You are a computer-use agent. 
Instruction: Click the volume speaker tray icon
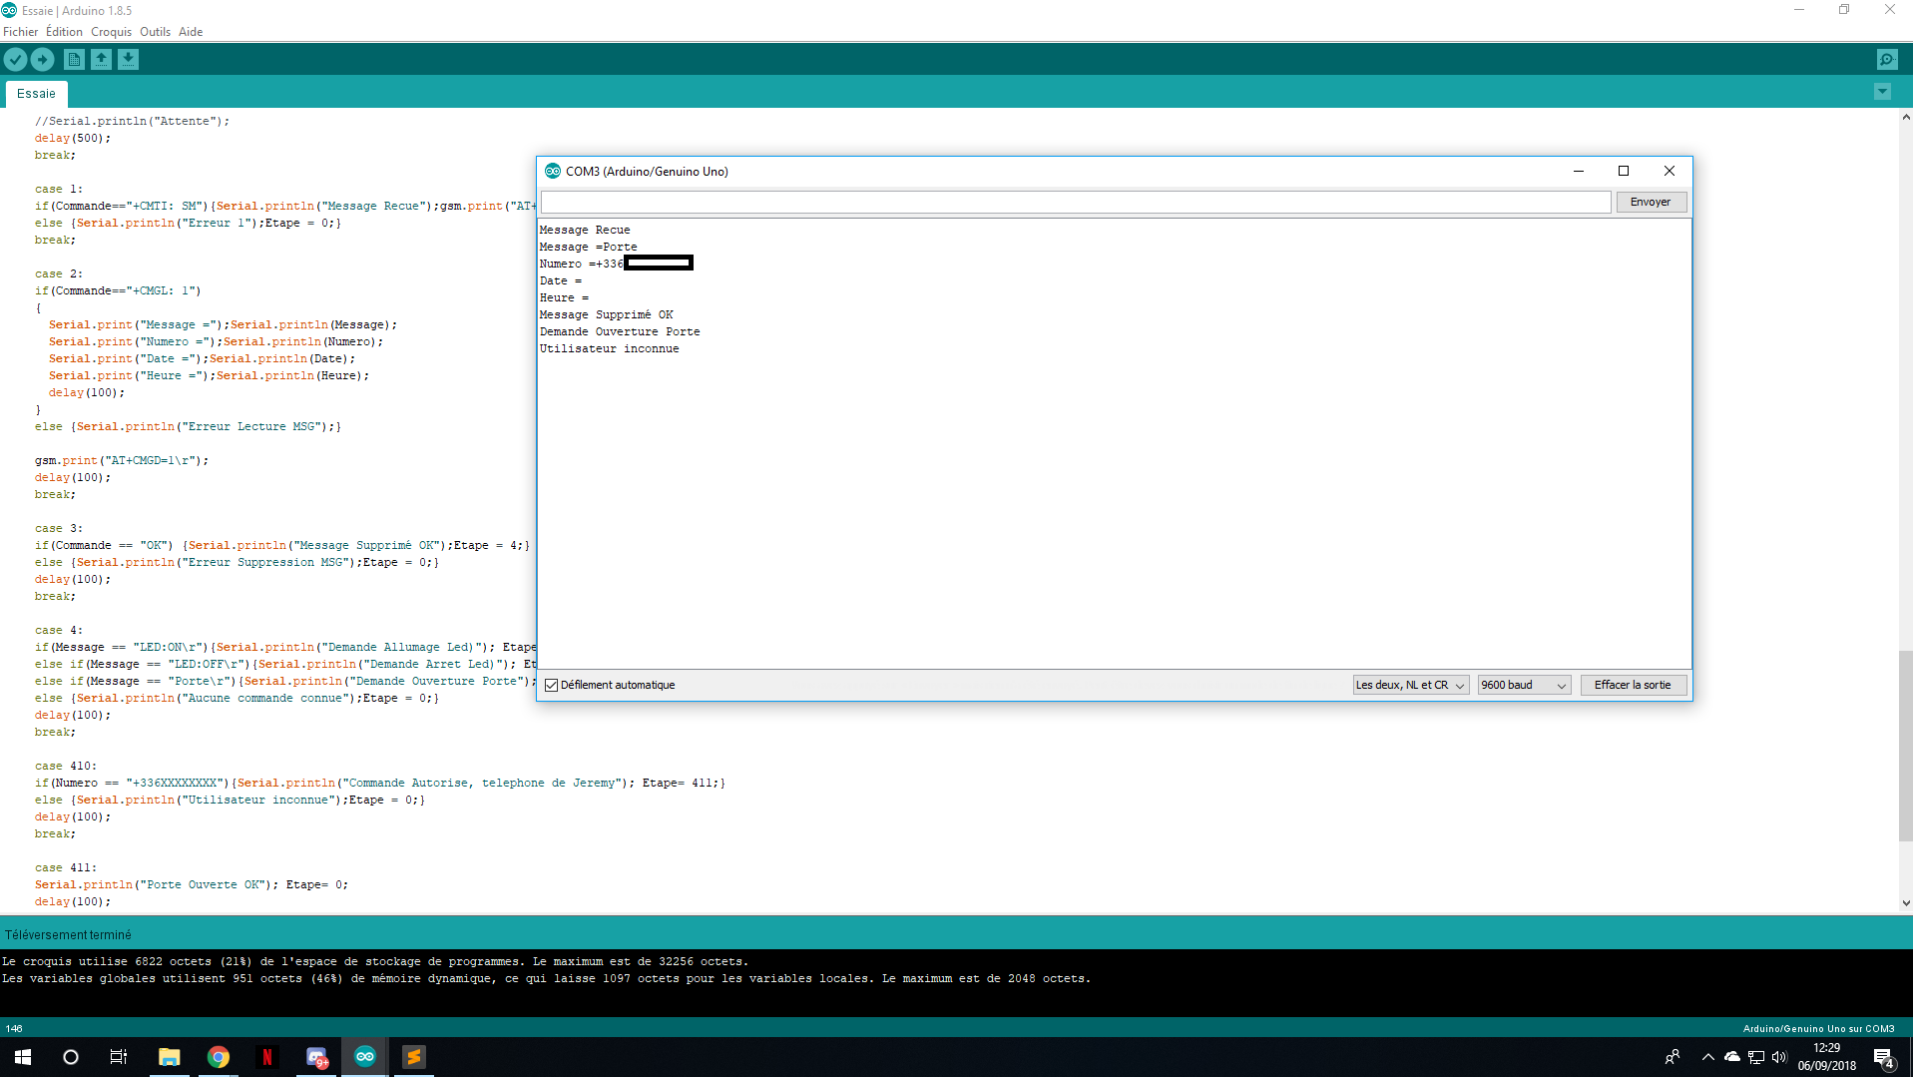(x=1779, y=1057)
